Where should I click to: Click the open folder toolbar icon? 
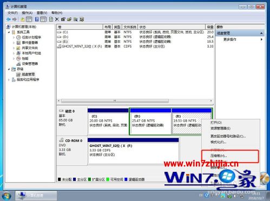pos(69,19)
